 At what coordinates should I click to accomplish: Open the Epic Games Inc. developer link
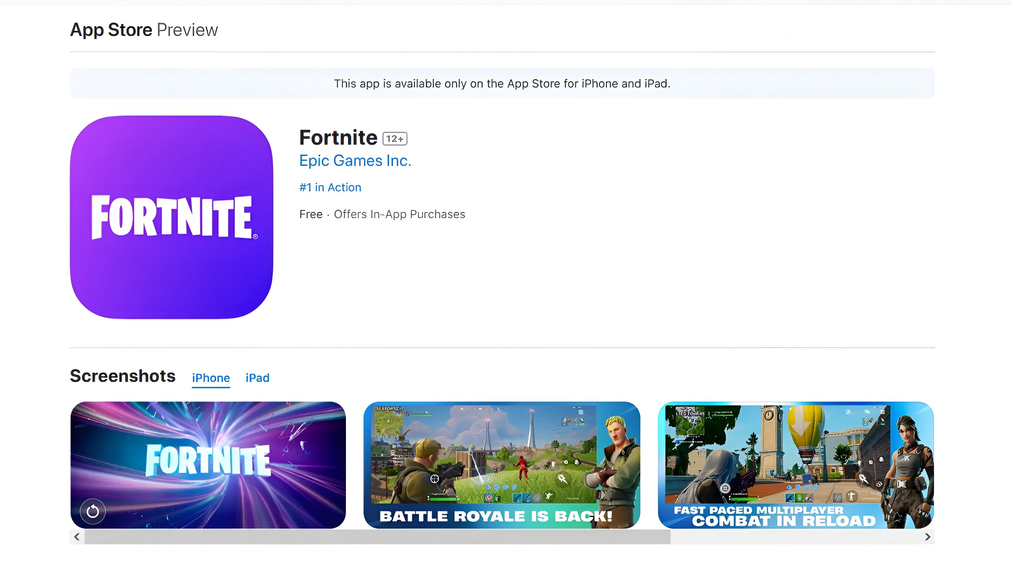(x=355, y=161)
